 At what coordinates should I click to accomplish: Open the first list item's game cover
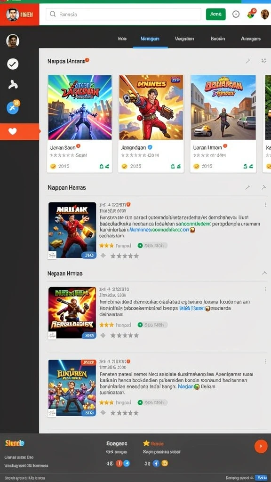72,230
